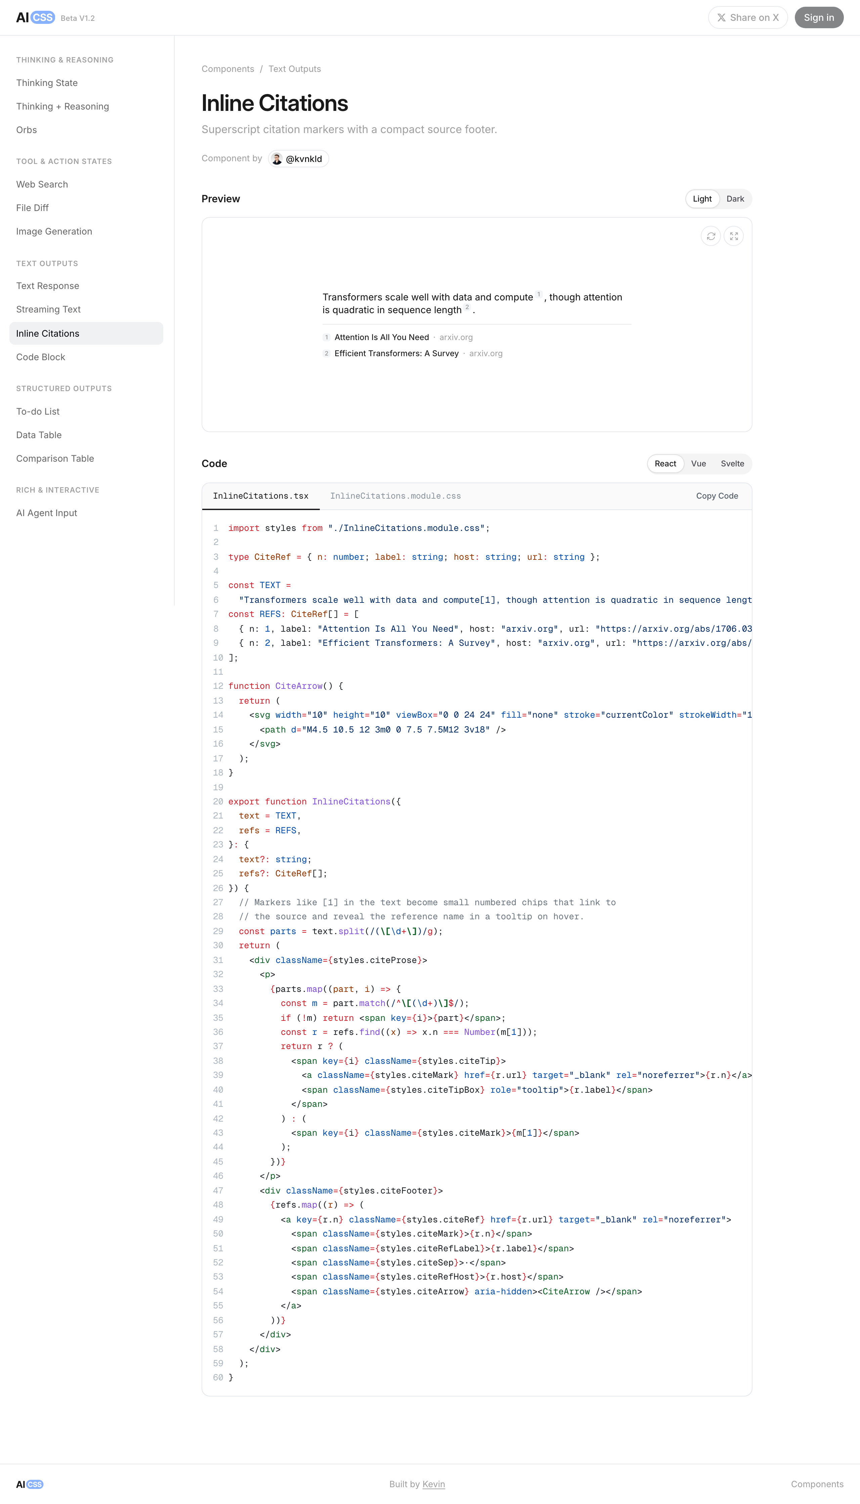Click the Sign in button
The width and height of the screenshot is (860, 1504).
pyautogui.click(x=819, y=18)
